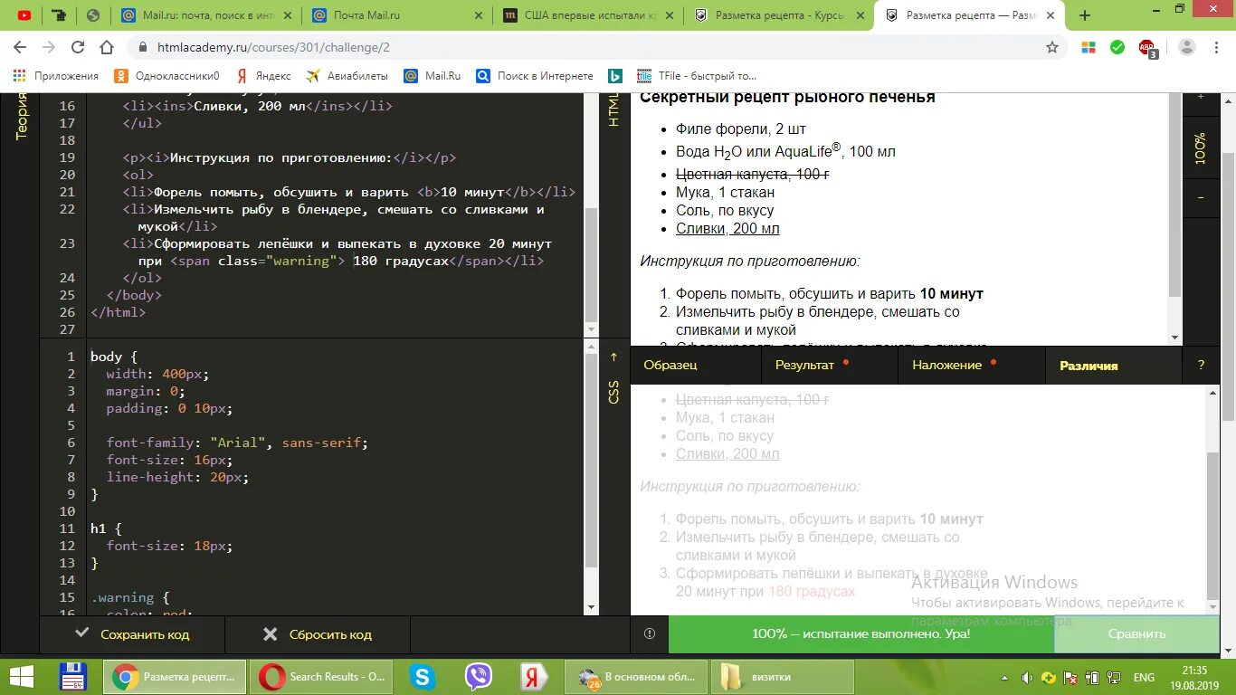Open the Chrome three-dot menu
The width and height of the screenshot is (1236, 695).
click(1217, 47)
